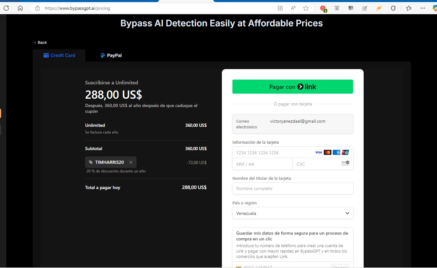The width and height of the screenshot is (437, 268).
Task: Open the favorites list icon
Action: click(x=409, y=8)
